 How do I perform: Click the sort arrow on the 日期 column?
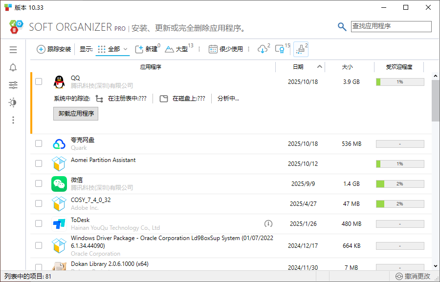(x=320, y=67)
